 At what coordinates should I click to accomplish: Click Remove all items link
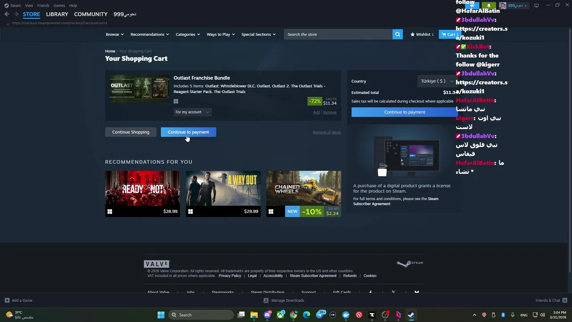coord(327,132)
